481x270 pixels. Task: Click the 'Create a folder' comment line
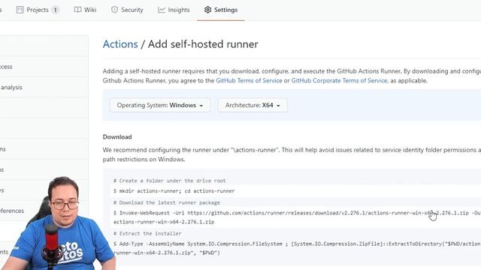(x=169, y=181)
